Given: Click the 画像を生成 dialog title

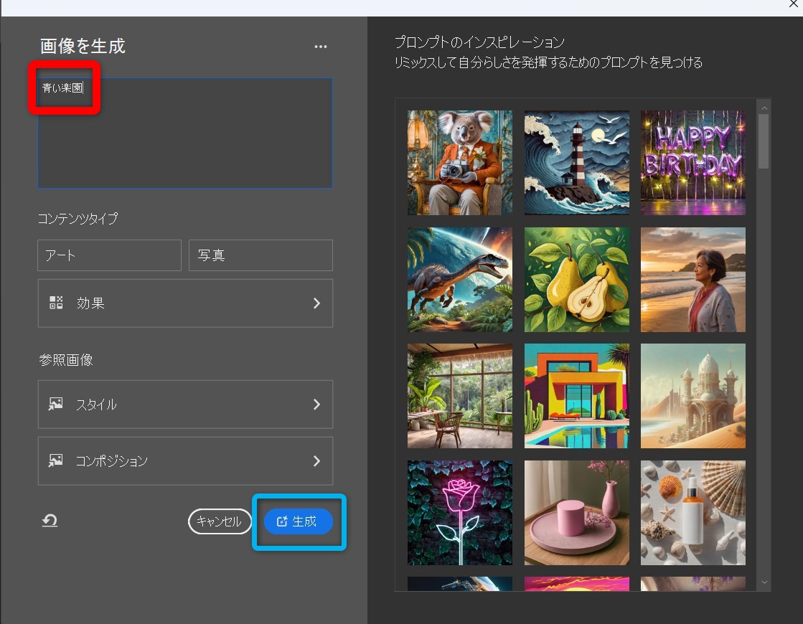Looking at the screenshot, I should point(83,46).
